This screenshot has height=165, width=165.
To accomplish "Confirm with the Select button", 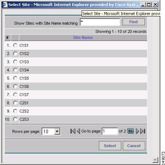I will pos(110,146).
